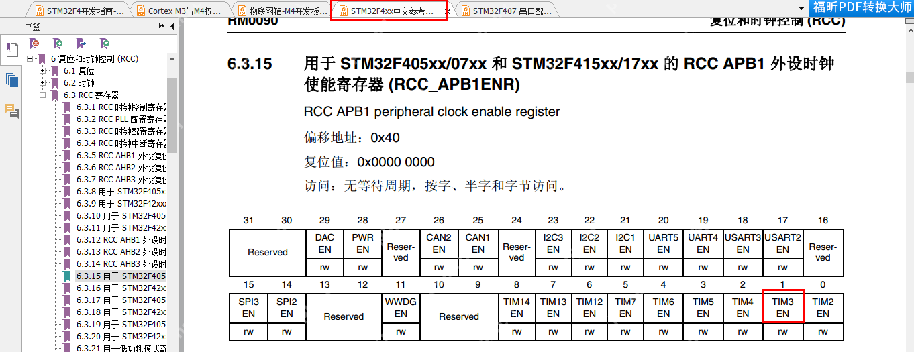Click the TIM14 EN table cell
The height and width of the screenshot is (352, 914).
click(516, 308)
